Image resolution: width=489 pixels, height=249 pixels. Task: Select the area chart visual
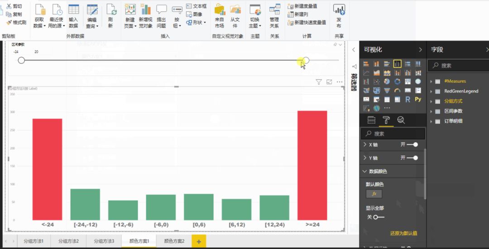click(x=377, y=73)
